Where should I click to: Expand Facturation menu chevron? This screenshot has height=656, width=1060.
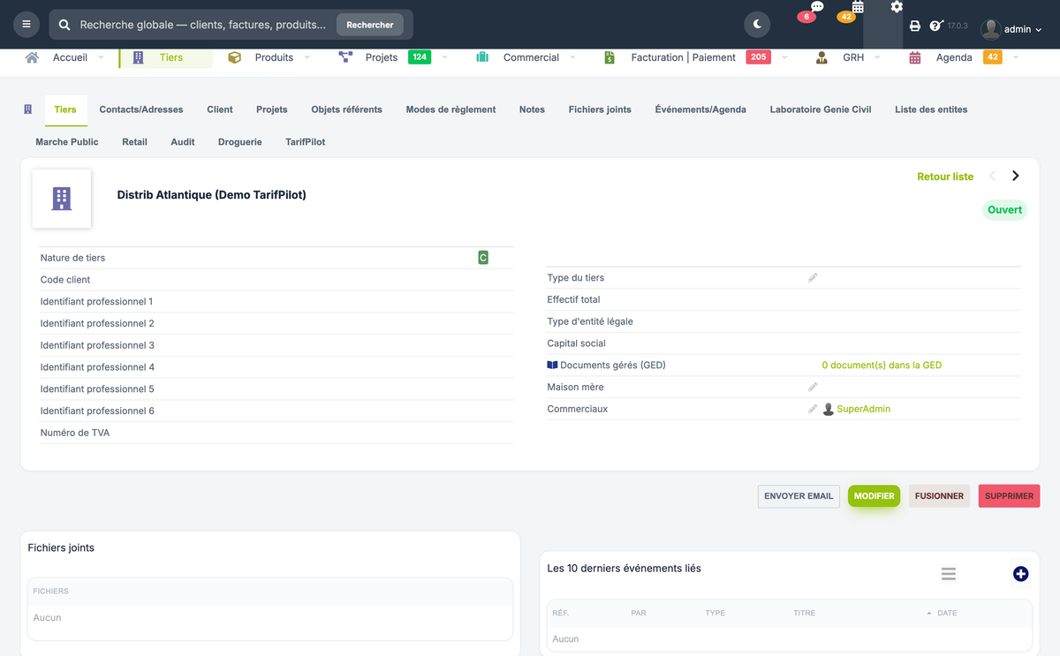point(784,57)
